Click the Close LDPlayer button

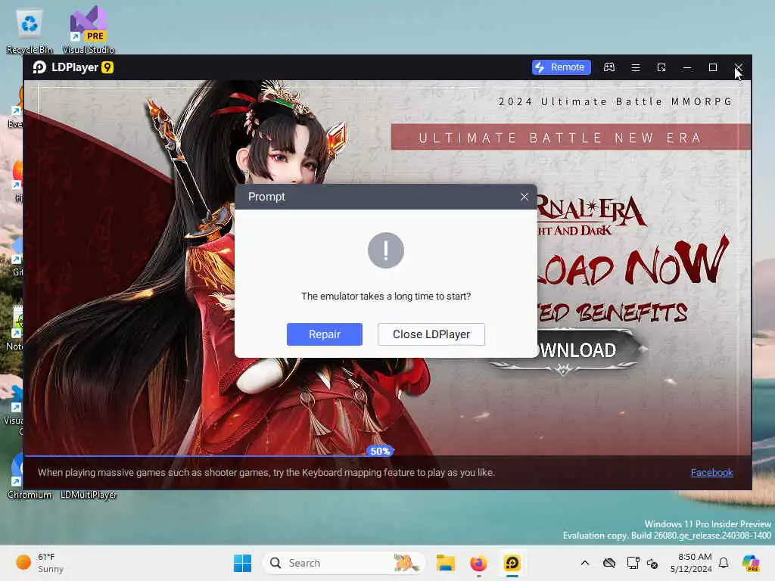(431, 334)
